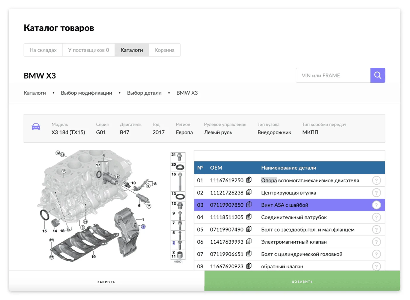Copy OEM number 07119907490
410x300 pixels.
[x=249, y=229]
